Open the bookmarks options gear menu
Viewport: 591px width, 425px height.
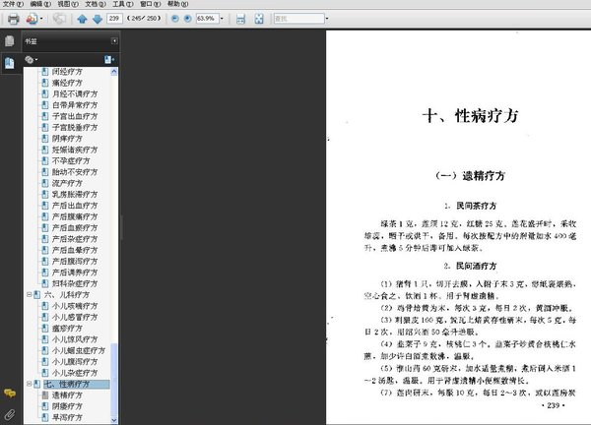click(x=31, y=59)
